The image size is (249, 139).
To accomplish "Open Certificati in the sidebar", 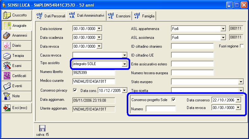I will click(17, 76).
